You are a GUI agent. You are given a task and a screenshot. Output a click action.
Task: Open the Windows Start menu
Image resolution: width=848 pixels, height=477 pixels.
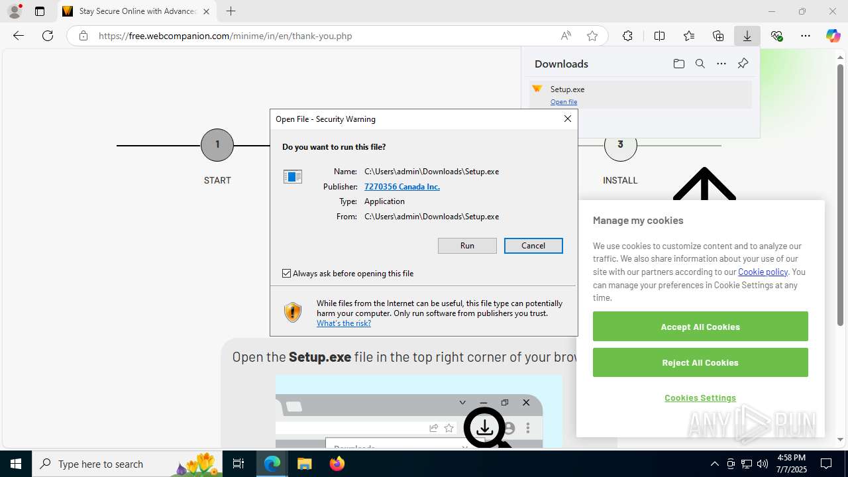[16, 464]
